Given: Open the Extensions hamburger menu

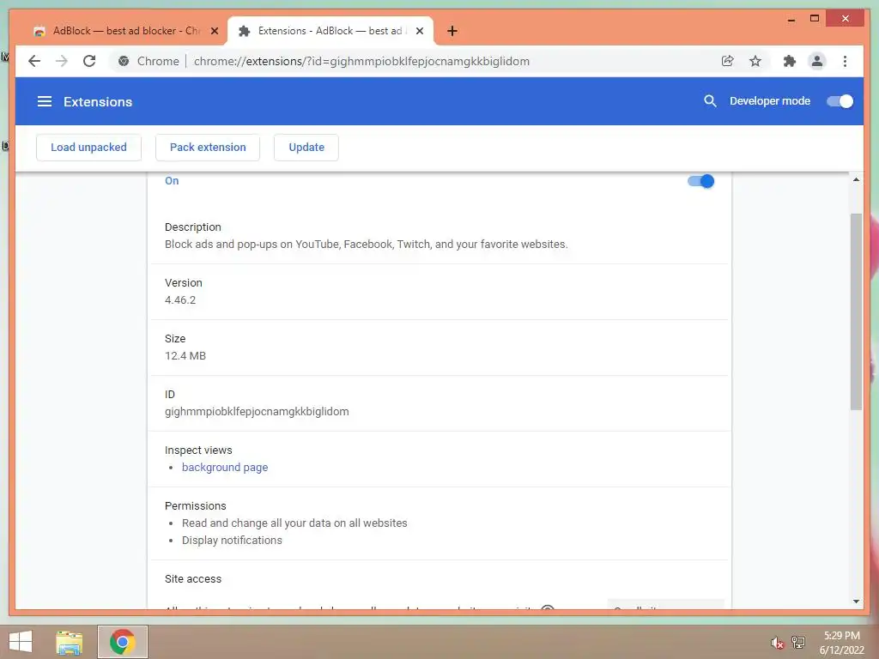Looking at the screenshot, I should [x=45, y=101].
